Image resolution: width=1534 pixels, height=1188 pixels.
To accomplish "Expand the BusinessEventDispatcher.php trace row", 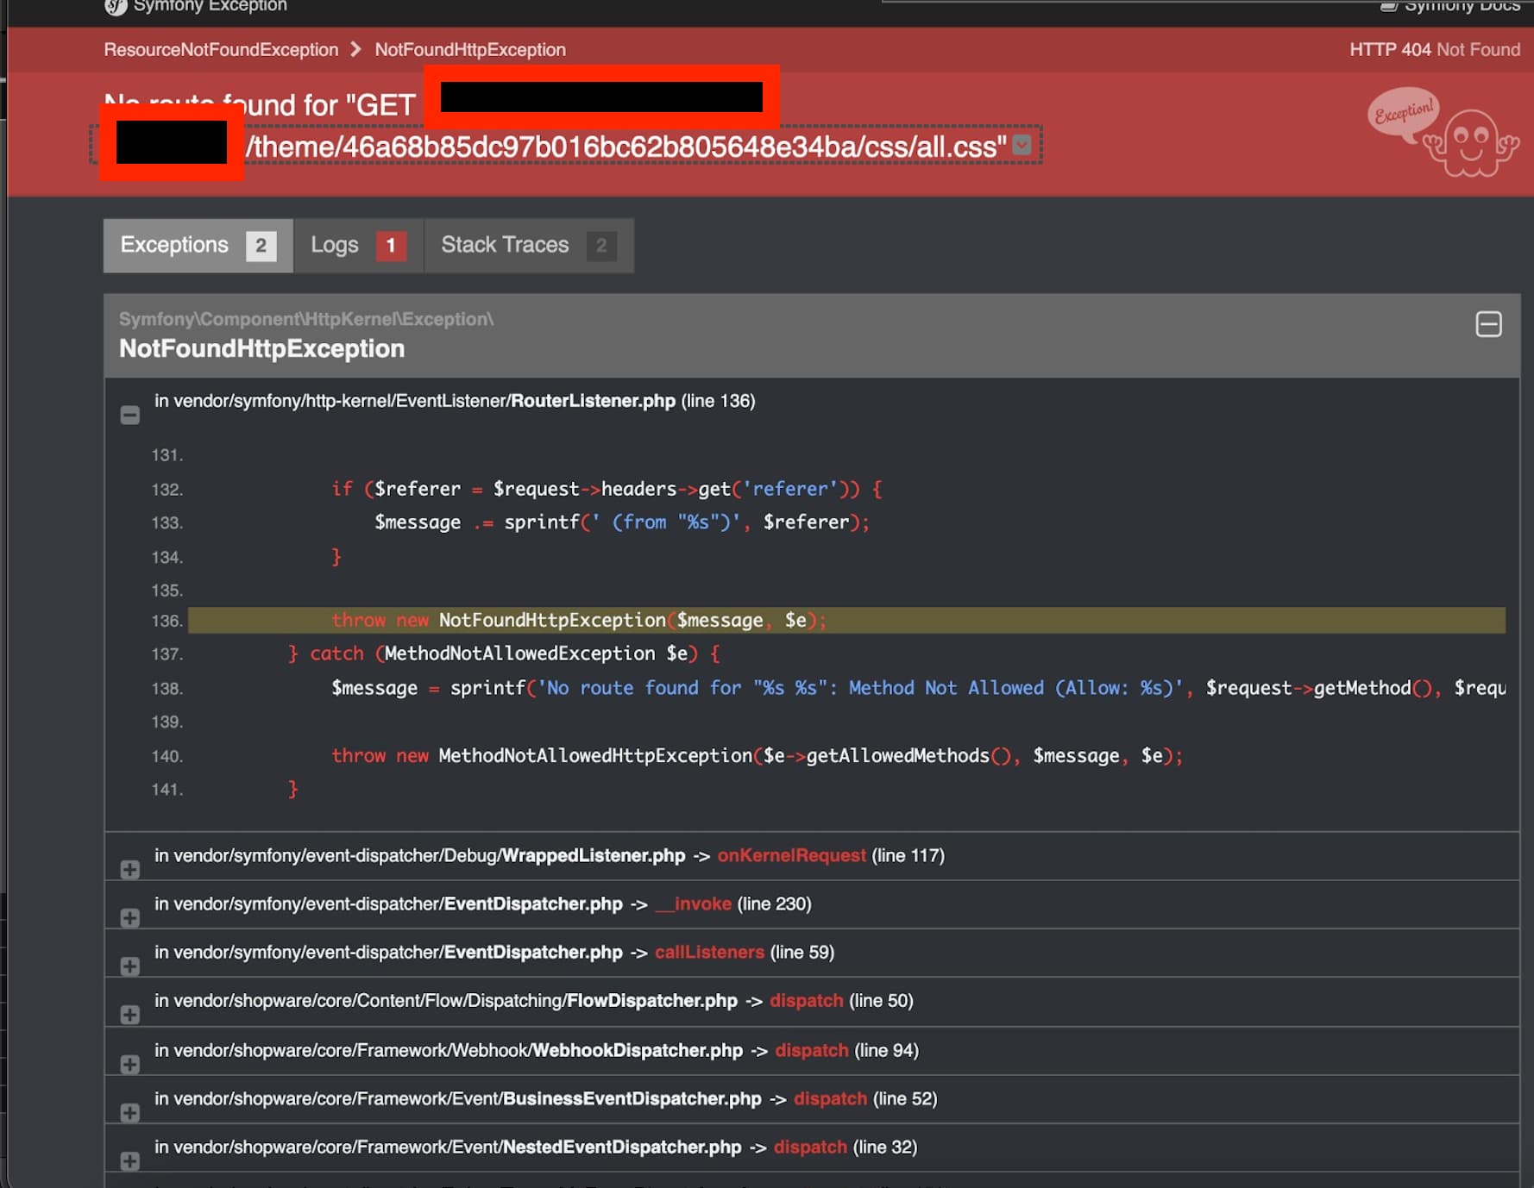I will point(129,1113).
